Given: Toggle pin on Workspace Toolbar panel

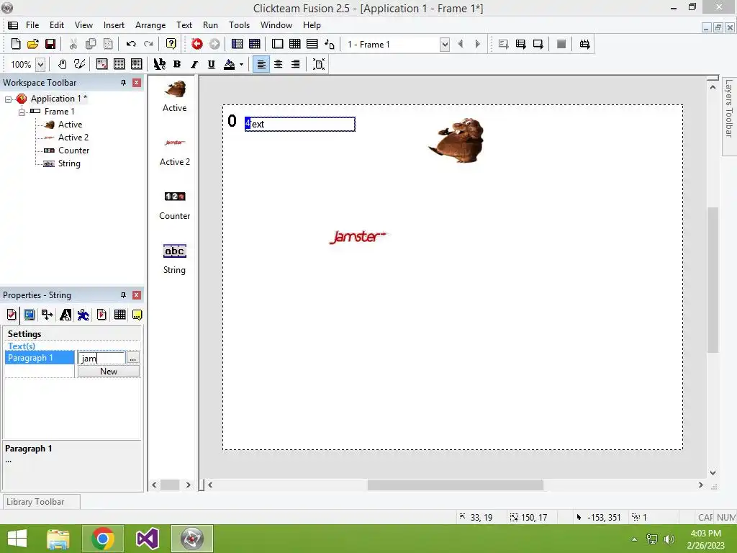Looking at the screenshot, I should tap(123, 83).
